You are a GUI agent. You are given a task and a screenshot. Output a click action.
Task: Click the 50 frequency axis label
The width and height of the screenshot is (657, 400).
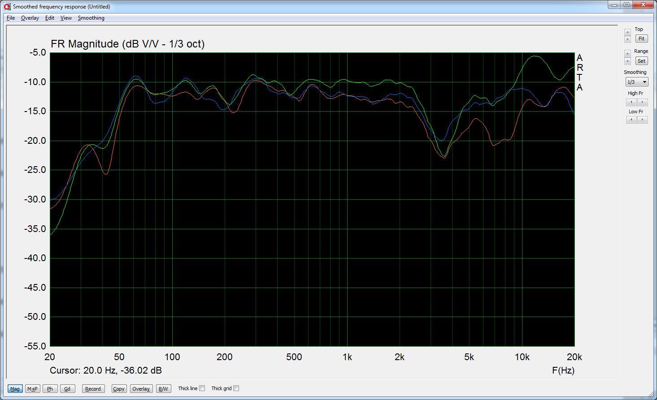click(x=119, y=357)
